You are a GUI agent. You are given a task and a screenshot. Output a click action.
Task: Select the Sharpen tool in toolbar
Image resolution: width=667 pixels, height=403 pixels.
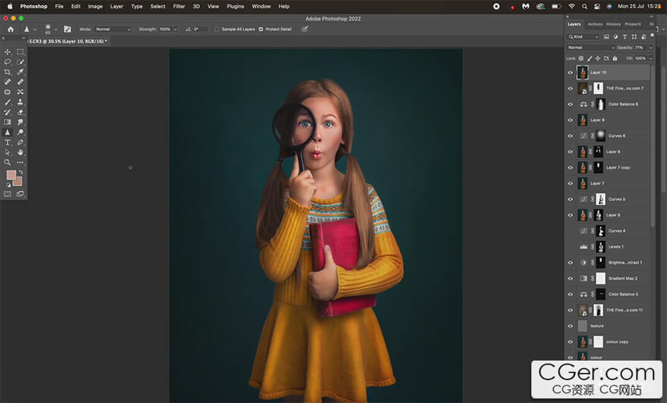[8, 133]
